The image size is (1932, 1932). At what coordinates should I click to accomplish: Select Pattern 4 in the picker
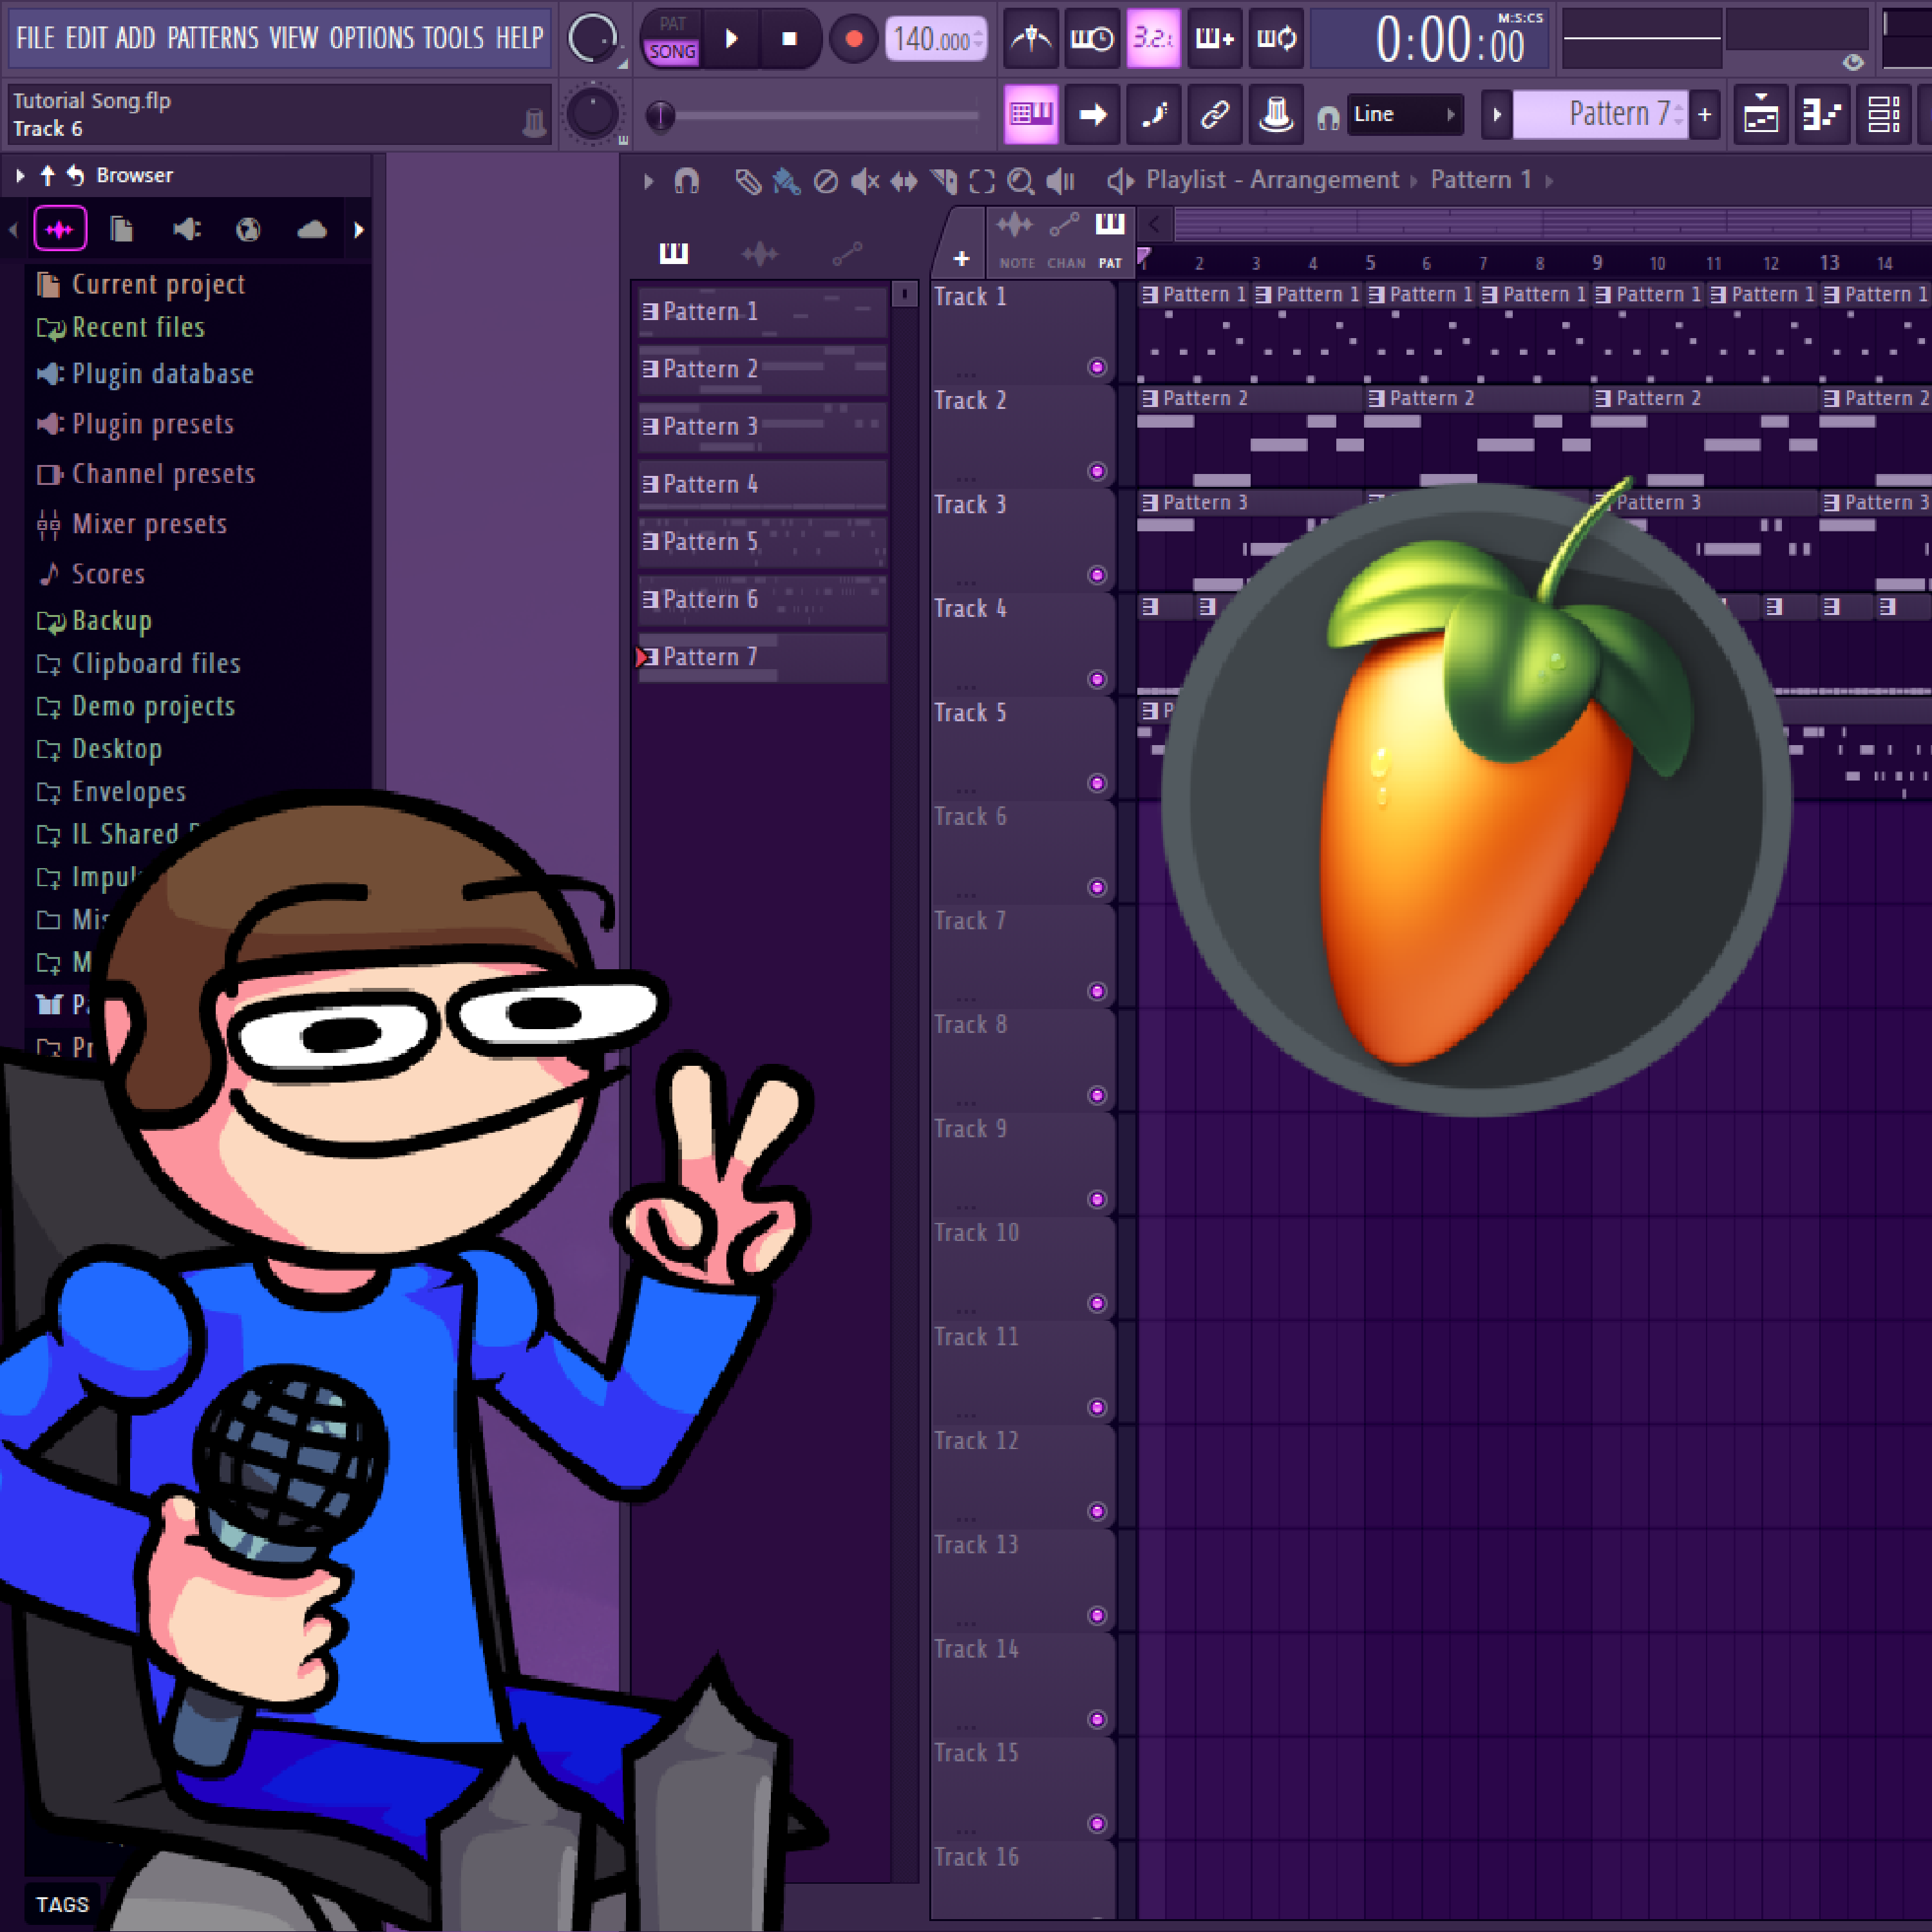click(760, 485)
